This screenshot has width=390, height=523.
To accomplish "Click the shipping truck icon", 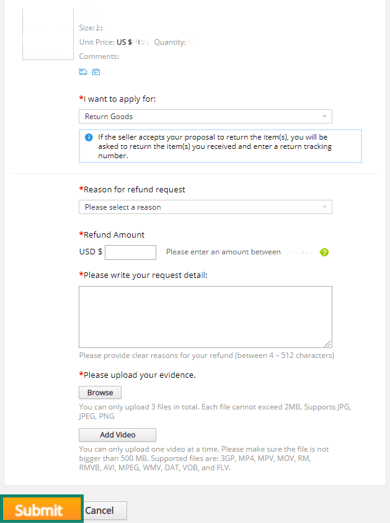I will 83,72.
